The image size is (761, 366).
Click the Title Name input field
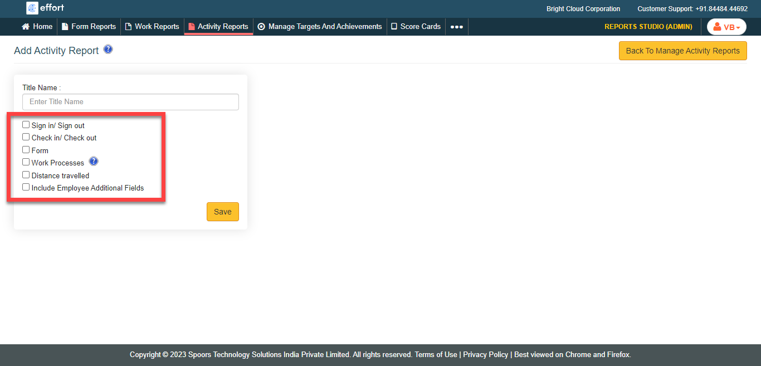tap(130, 102)
